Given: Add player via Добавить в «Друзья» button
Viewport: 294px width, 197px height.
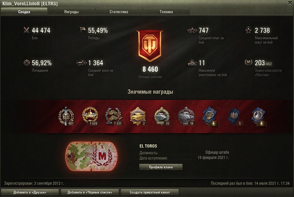Looking at the screenshot, I should tap(30, 192).
